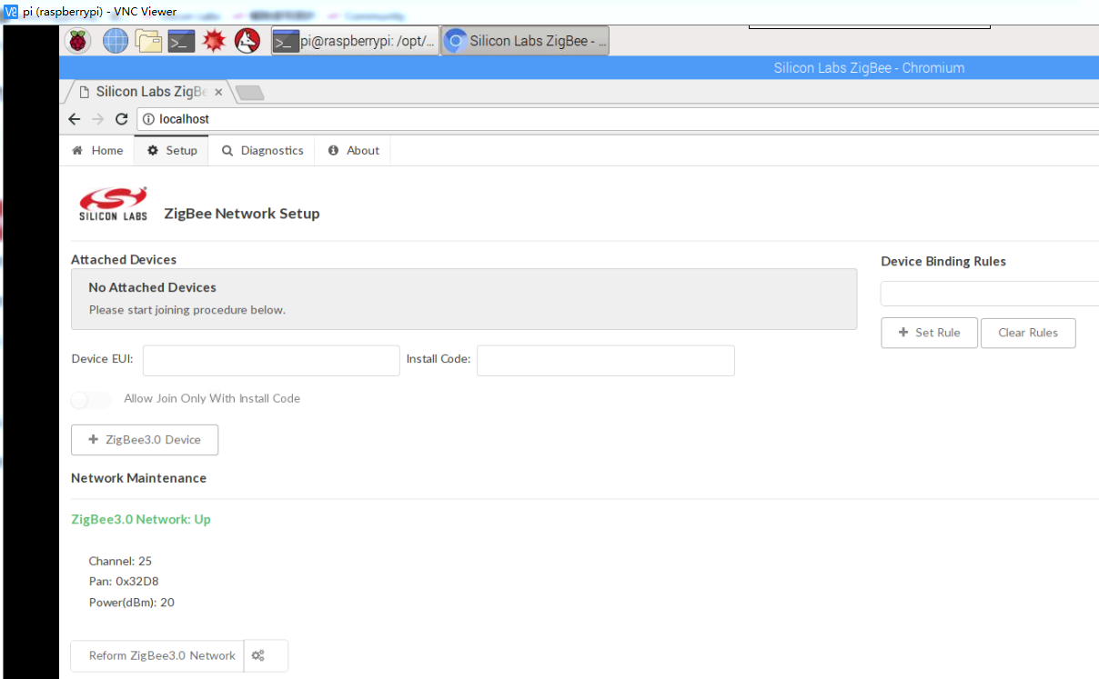Switch to the pi@raspberrypi terminal task
The width and height of the screenshot is (1099, 679).
356,41
